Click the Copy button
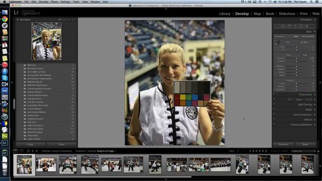The image size is (322, 181). click(x=31, y=144)
